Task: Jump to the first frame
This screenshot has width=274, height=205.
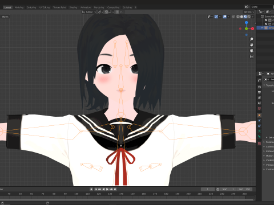Action: click(96, 189)
